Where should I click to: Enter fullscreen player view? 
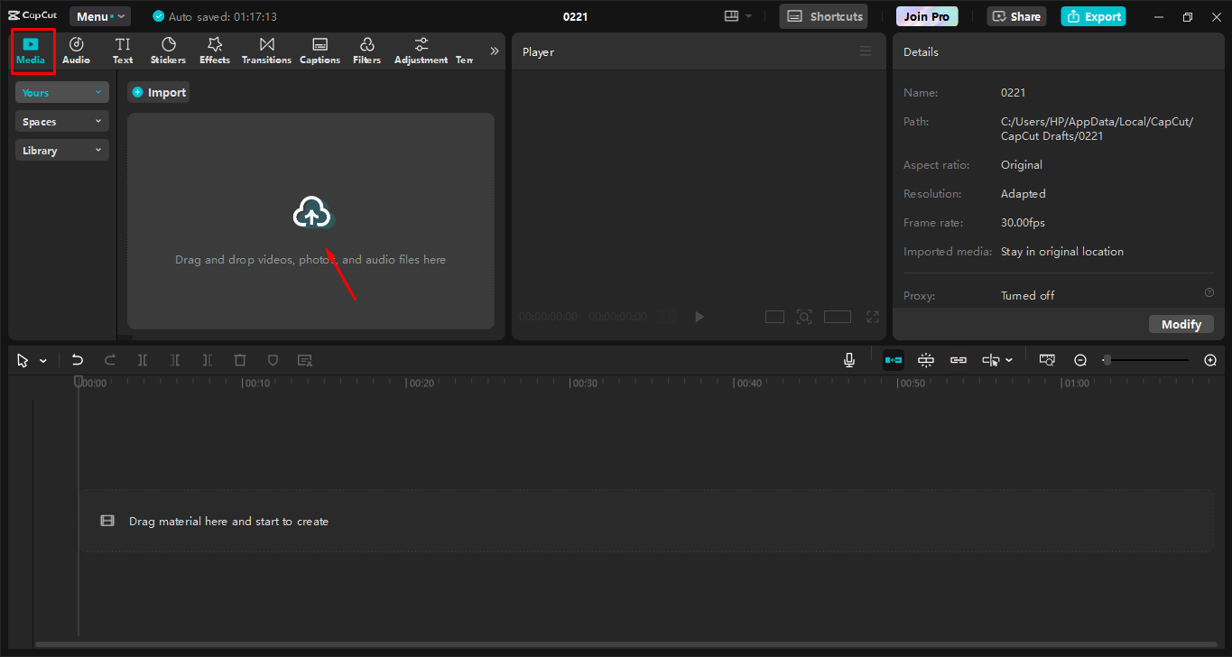pyautogui.click(x=873, y=317)
